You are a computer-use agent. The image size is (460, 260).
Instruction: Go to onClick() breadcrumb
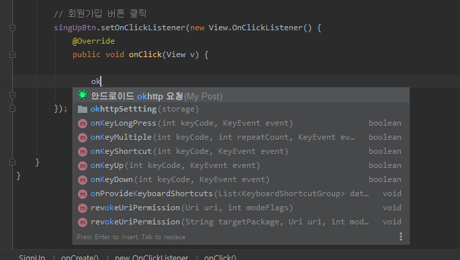coord(220,257)
